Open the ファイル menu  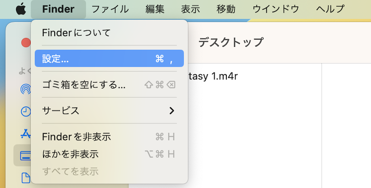point(109,9)
